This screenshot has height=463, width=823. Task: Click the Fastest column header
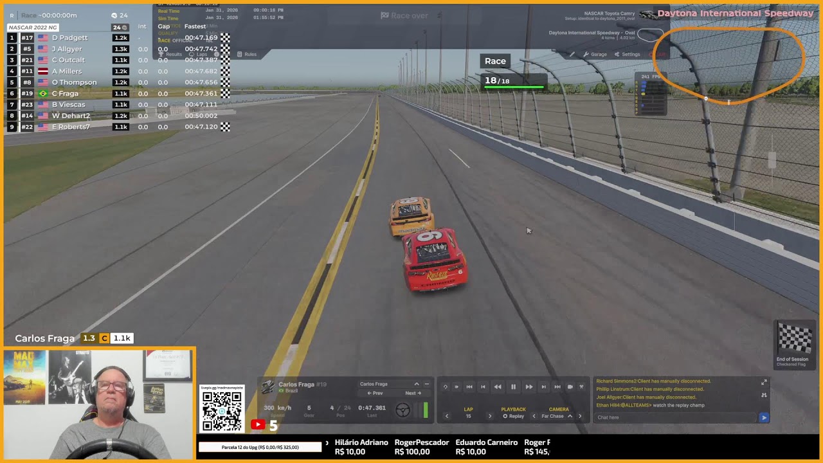195,26
